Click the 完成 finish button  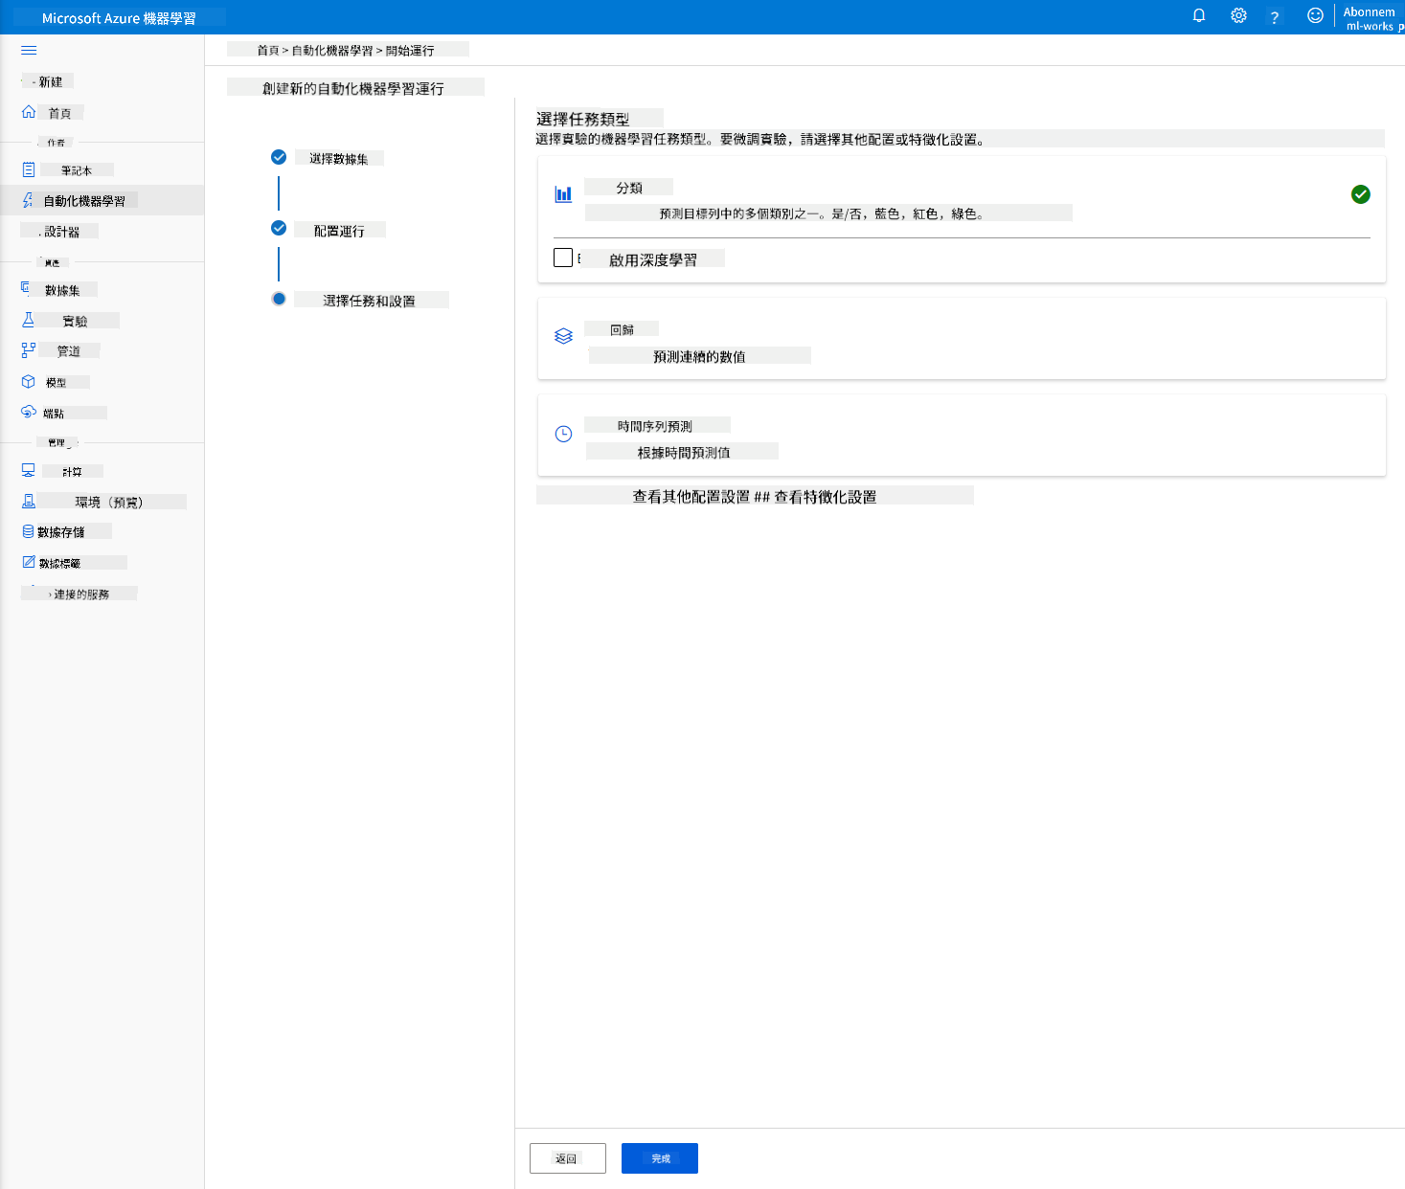coord(660,1158)
